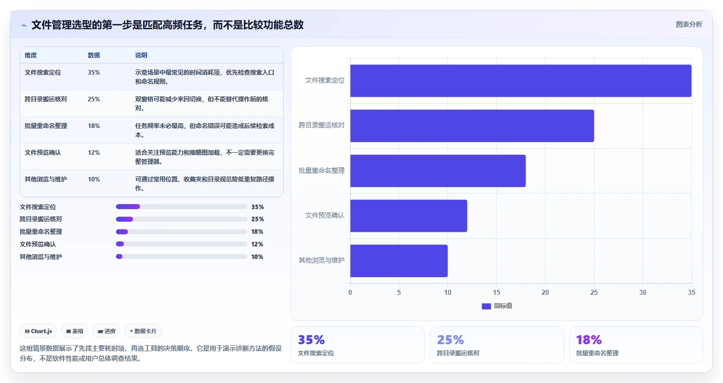
Task: Click the description starting 可通过常用位置
Action: (x=205, y=184)
